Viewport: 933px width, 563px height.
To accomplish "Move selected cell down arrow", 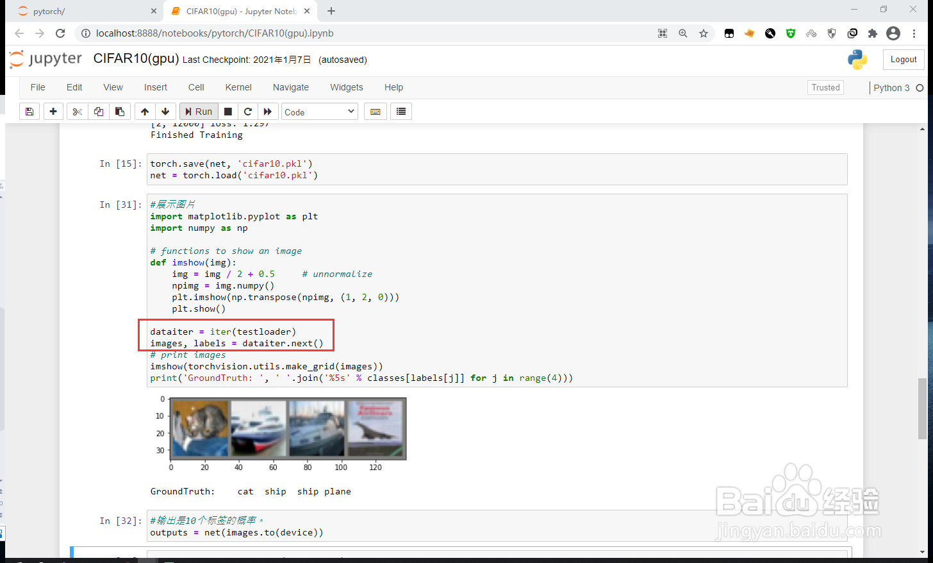I will pos(165,112).
